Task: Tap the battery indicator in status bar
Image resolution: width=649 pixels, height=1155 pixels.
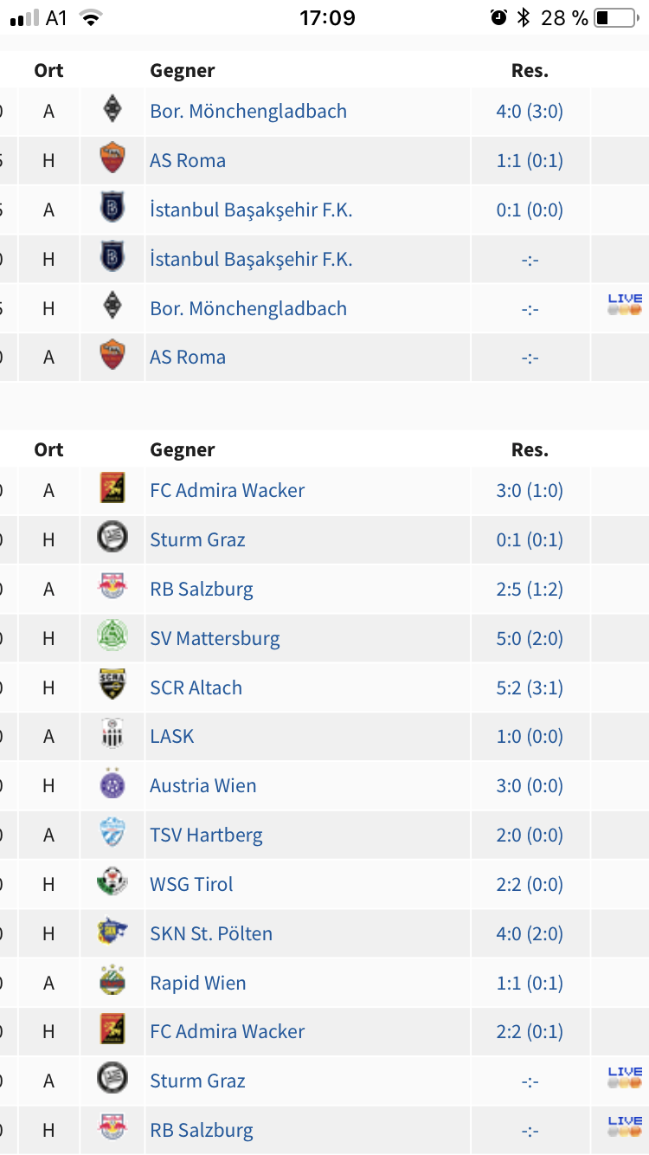Action: tap(614, 17)
